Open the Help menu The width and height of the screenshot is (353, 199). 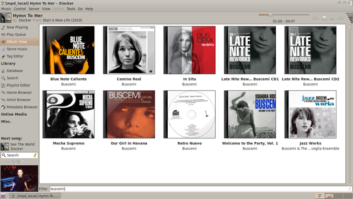pyautogui.click(x=89, y=9)
